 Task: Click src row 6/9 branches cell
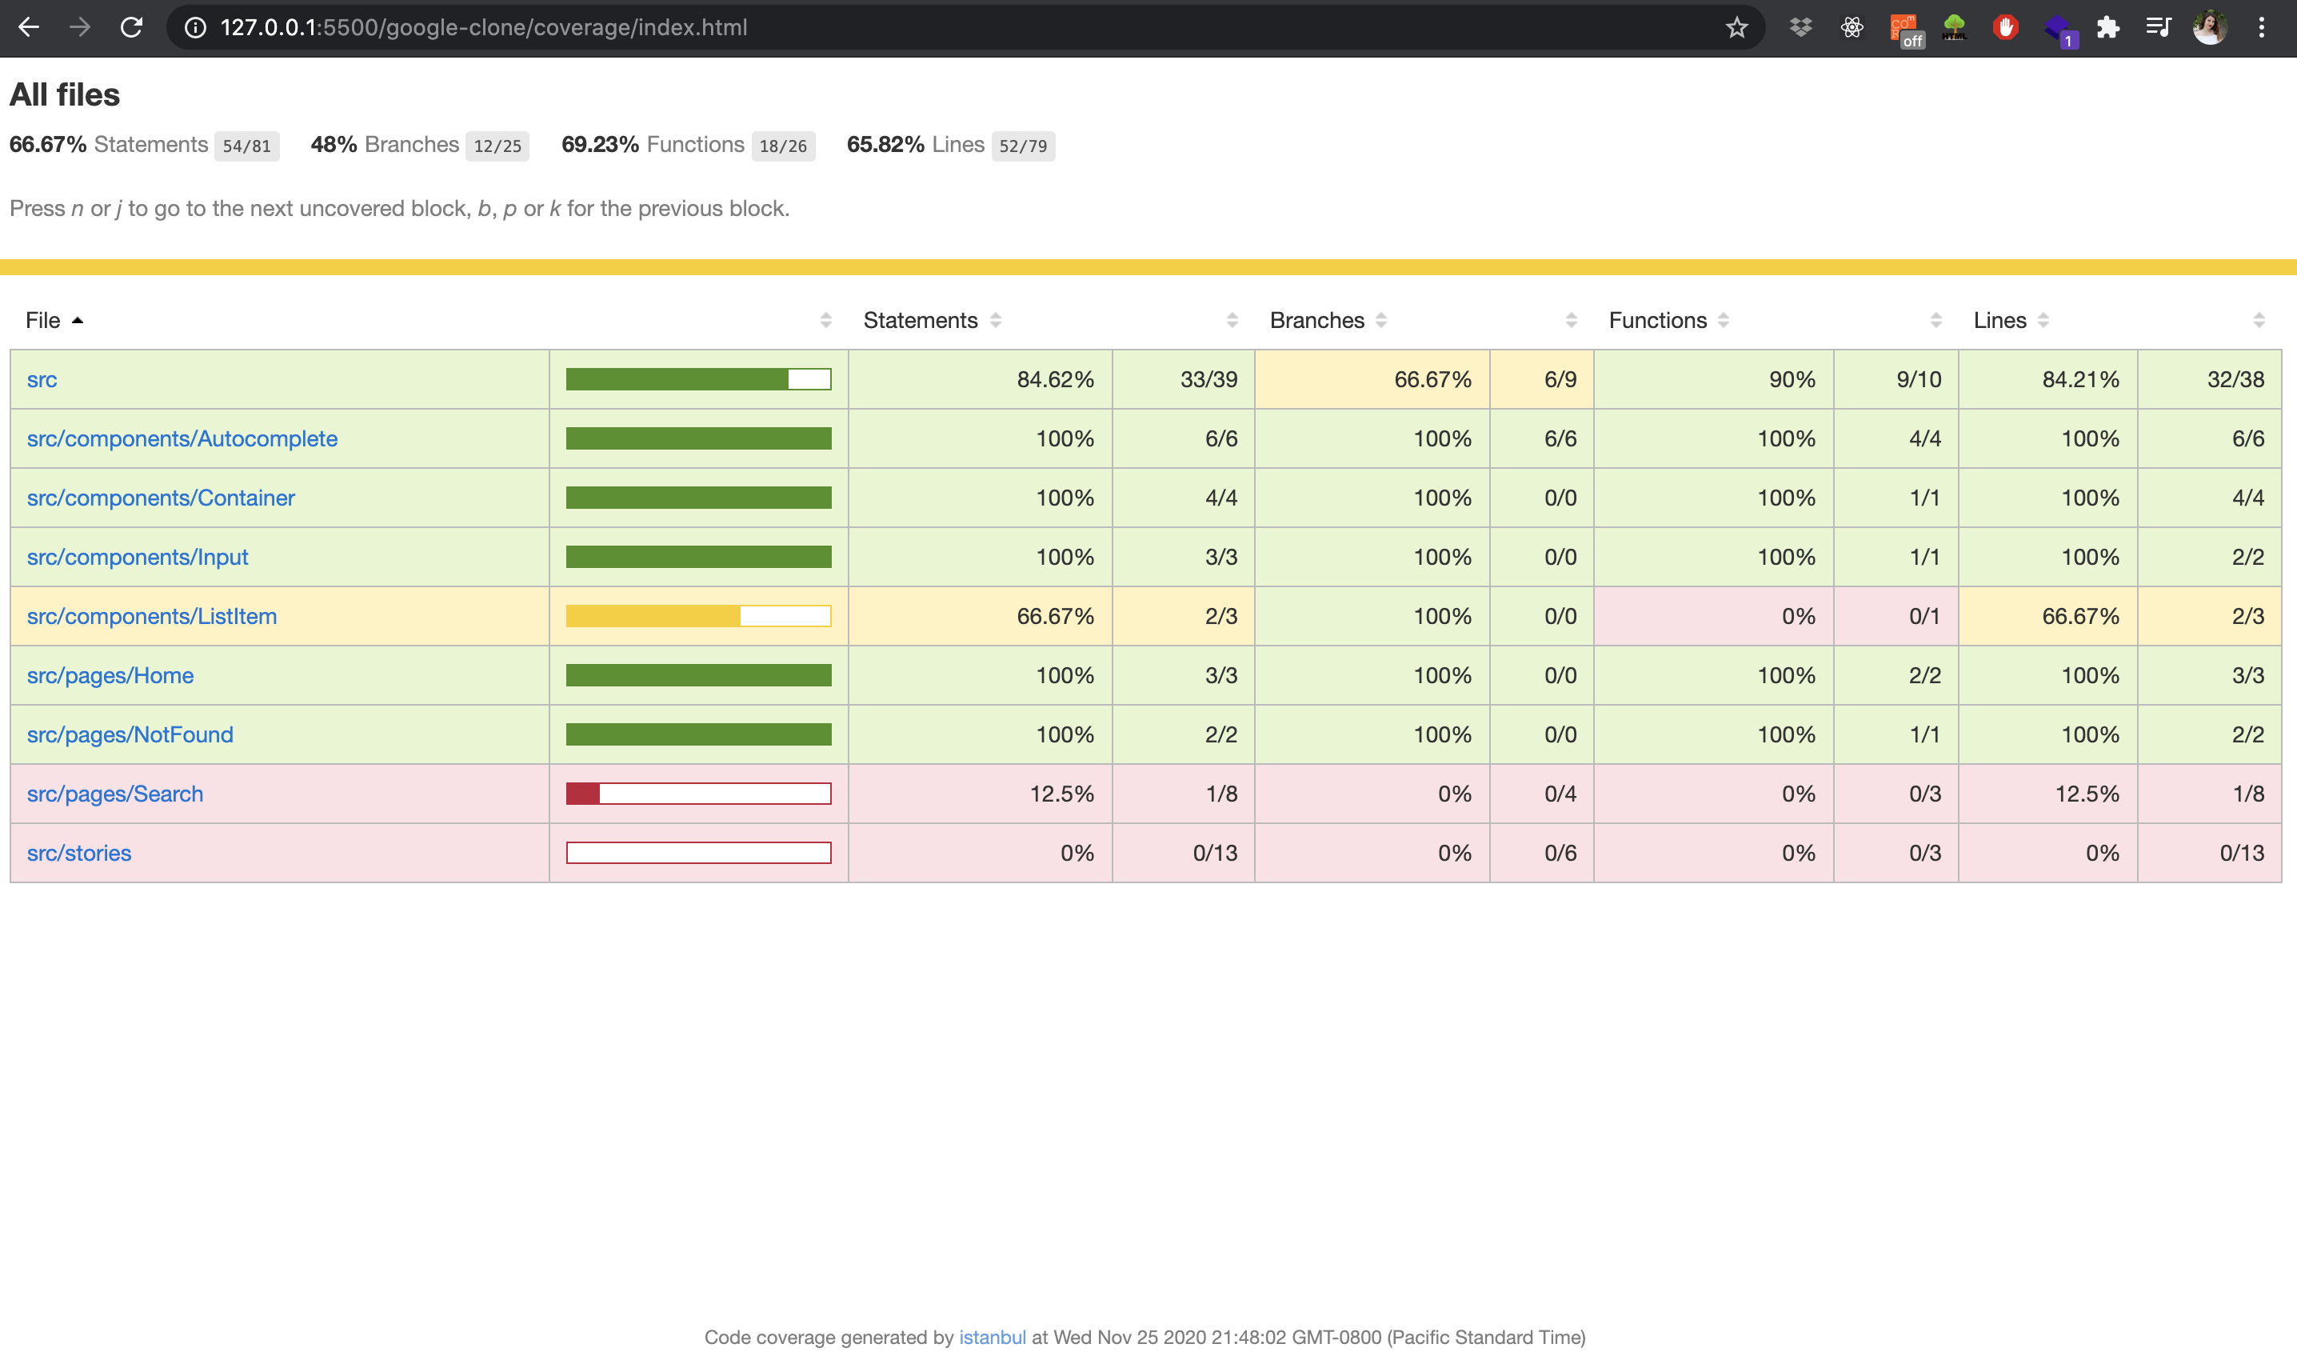(1541, 379)
